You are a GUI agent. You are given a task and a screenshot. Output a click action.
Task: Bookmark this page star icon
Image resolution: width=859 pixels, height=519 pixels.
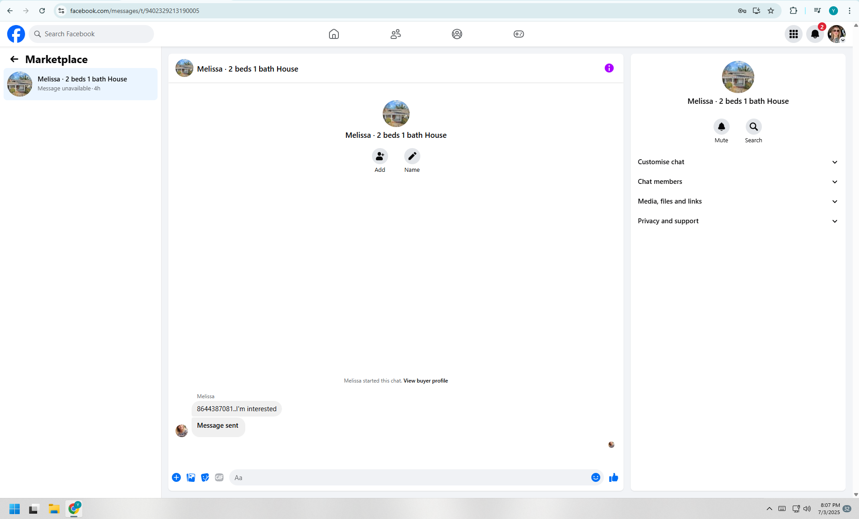(771, 11)
